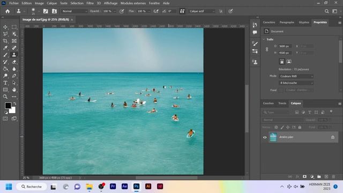Select the Pen tool
Image resolution: width=343 pixels, height=193 pixels.
14,76
